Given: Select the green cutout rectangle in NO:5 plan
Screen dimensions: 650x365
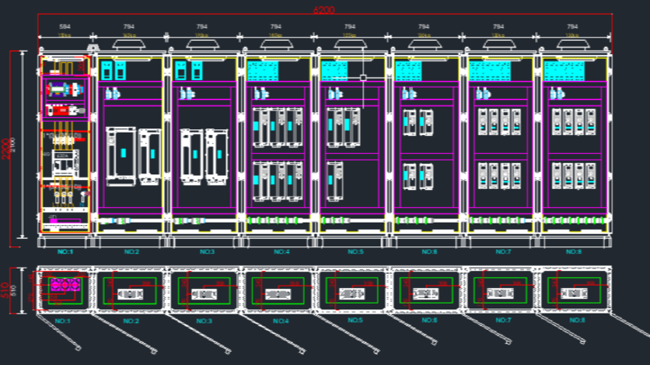Looking at the screenshot, I should click(x=352, y=290).
